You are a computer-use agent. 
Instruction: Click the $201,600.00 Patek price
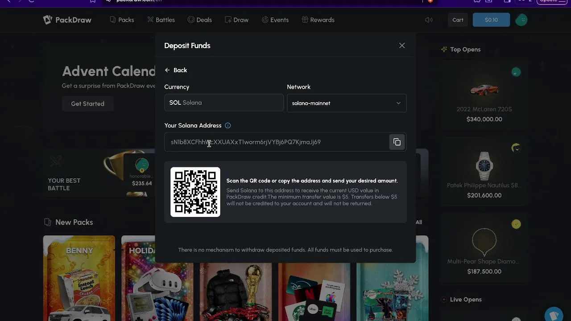click(484, 195)
